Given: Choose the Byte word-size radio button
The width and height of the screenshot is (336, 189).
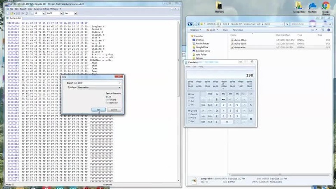Looking at the screenshot, I should coord(189,121).
